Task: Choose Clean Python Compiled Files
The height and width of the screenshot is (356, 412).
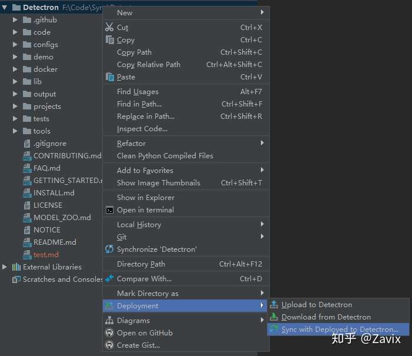Action: (186, 156)
